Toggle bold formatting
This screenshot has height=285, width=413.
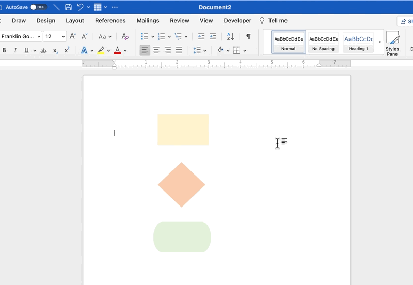[5, 50]
